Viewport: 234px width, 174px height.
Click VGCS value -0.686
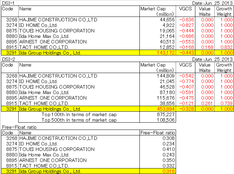pos(186,36)
